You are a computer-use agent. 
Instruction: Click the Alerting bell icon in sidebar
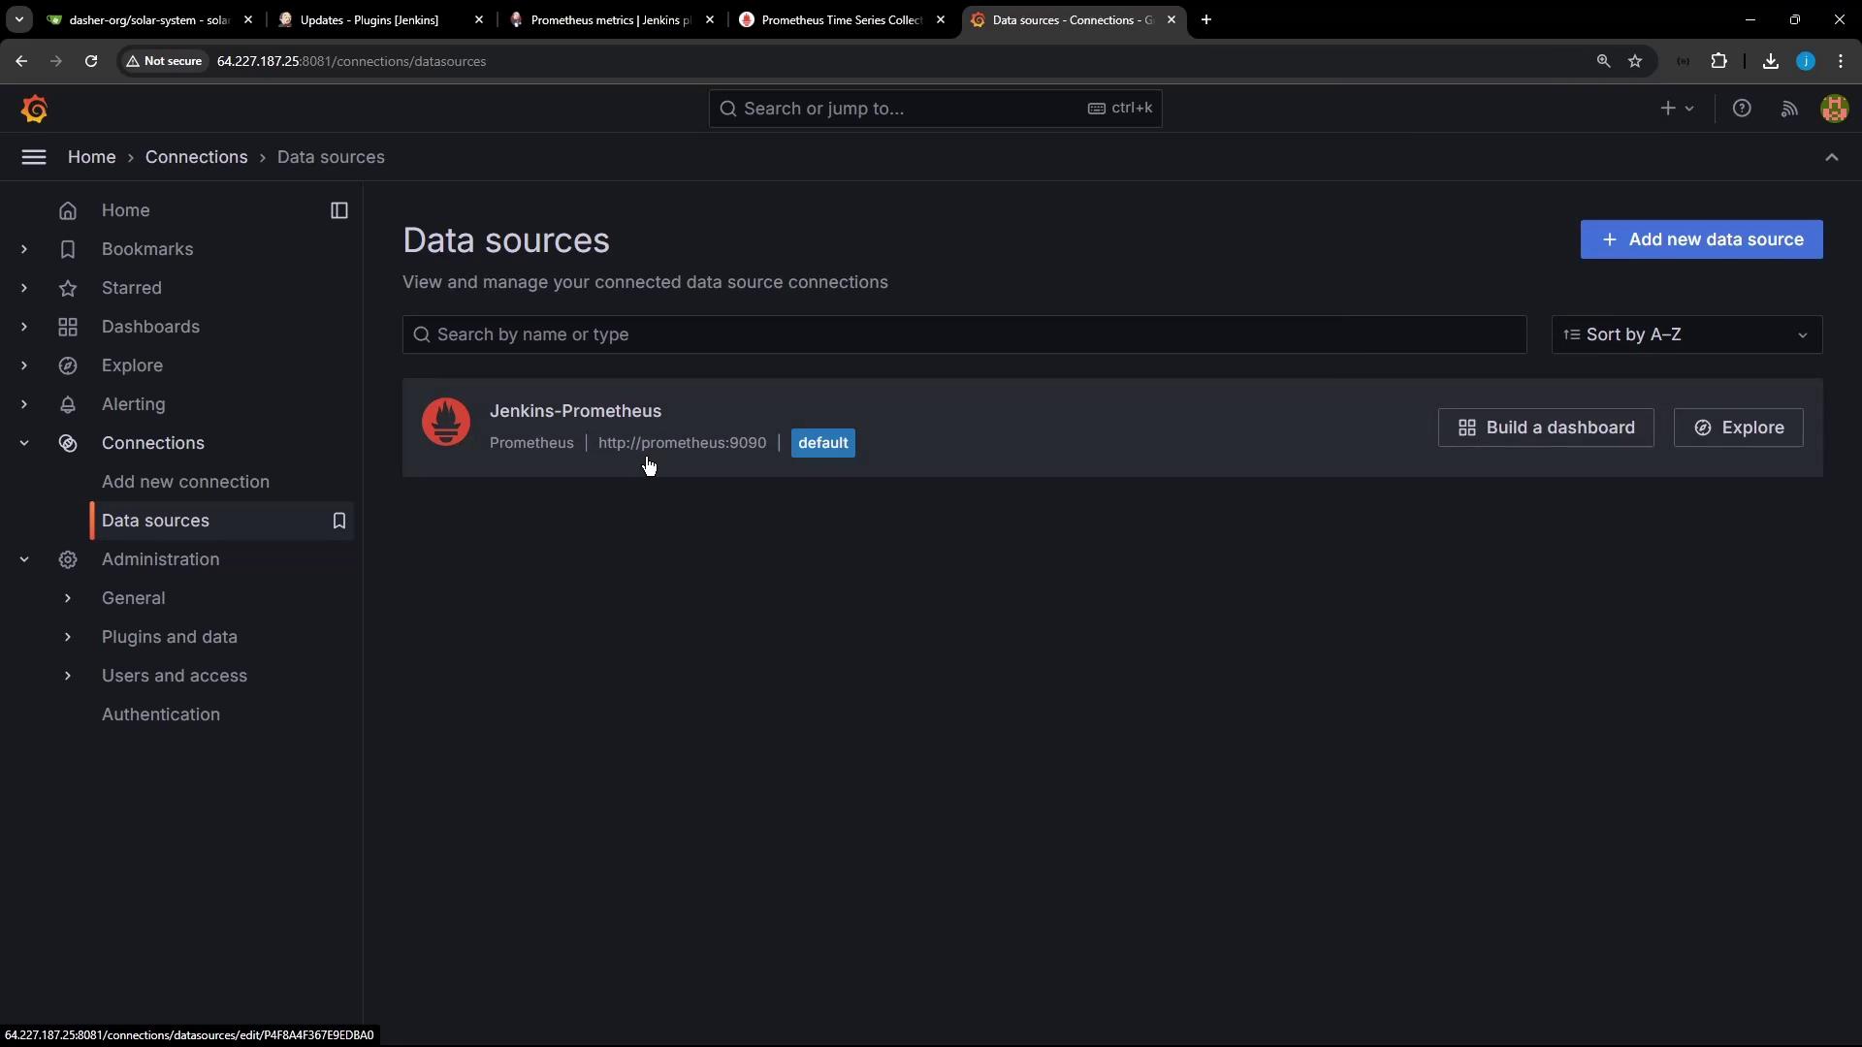click(x=68, y=404)
